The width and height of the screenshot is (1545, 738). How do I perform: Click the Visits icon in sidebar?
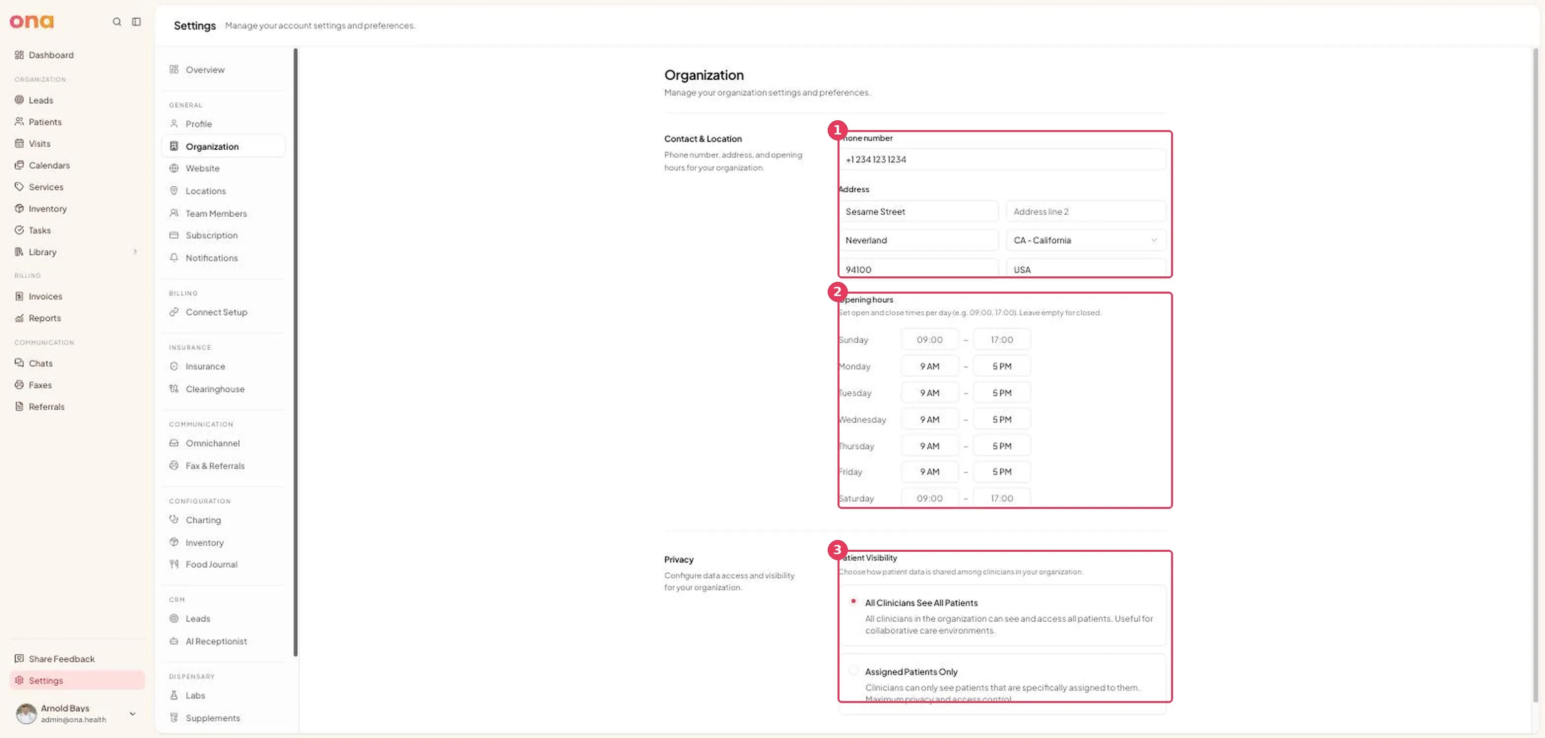19,143
